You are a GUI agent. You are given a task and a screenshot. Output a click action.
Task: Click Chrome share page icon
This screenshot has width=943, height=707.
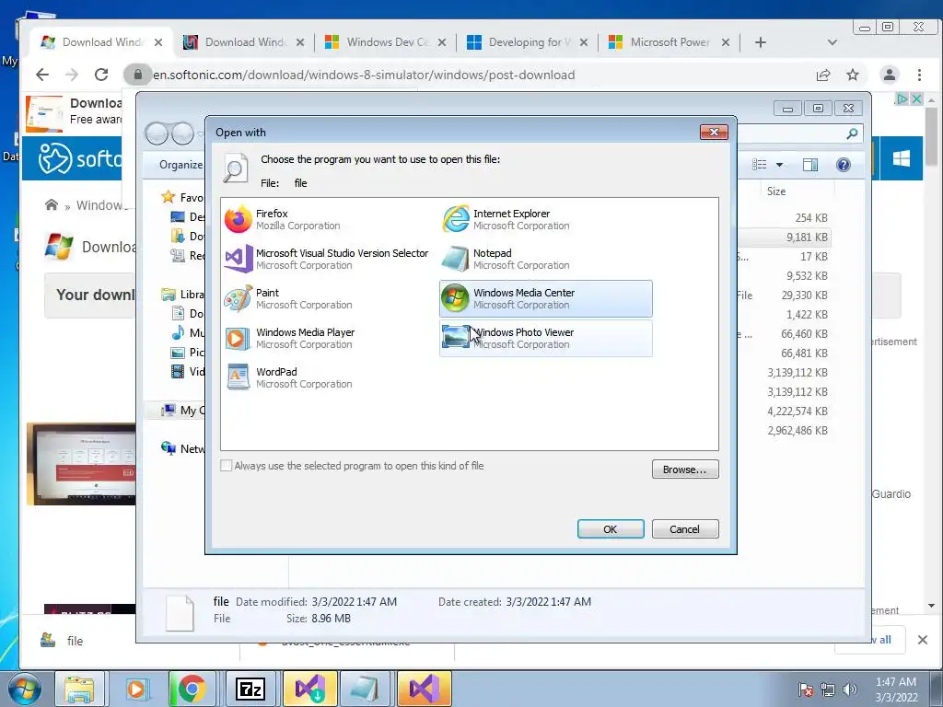pyautogui.click(x=822, y=75)
